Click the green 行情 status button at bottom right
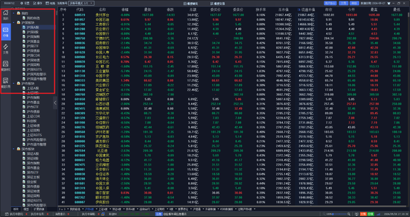 tap(371, 214)
